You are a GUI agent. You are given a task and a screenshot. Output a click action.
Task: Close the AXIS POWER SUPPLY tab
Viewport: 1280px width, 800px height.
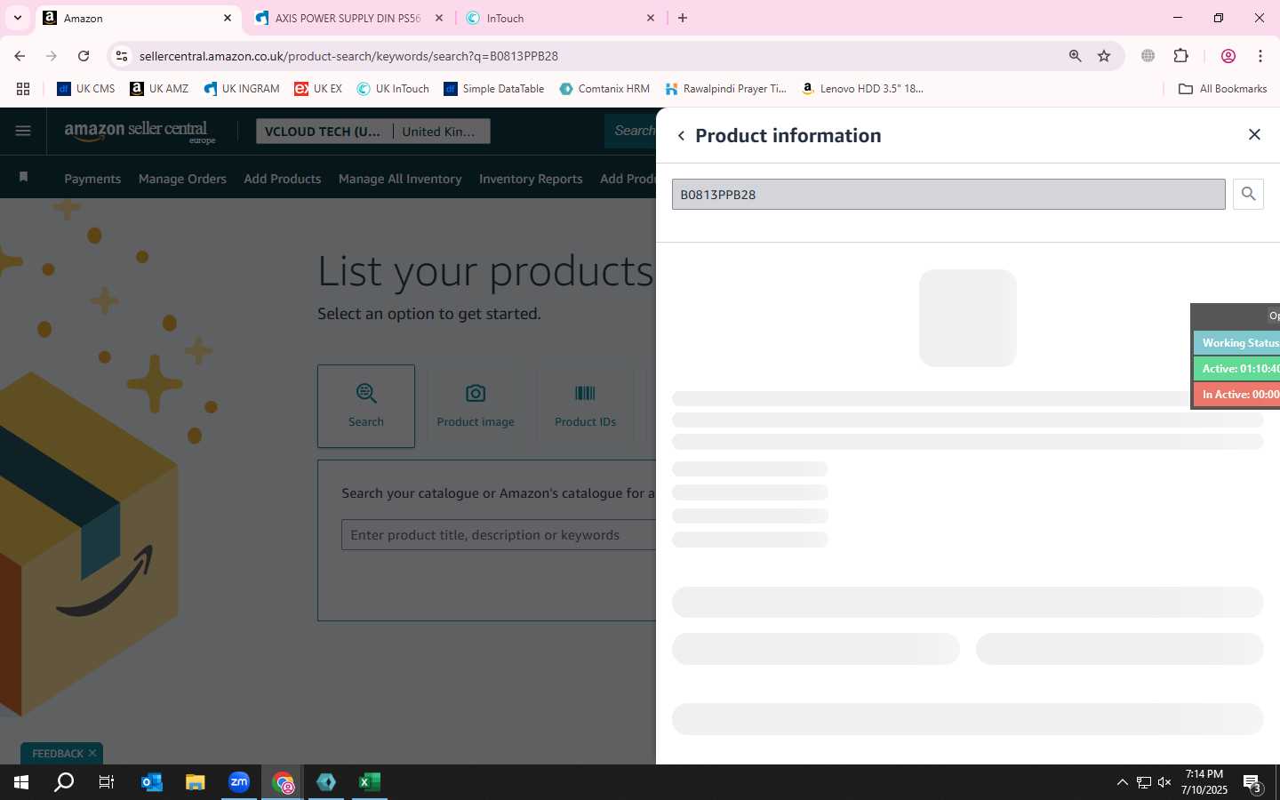439,18
